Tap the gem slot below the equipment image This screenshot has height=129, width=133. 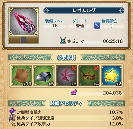23,40
